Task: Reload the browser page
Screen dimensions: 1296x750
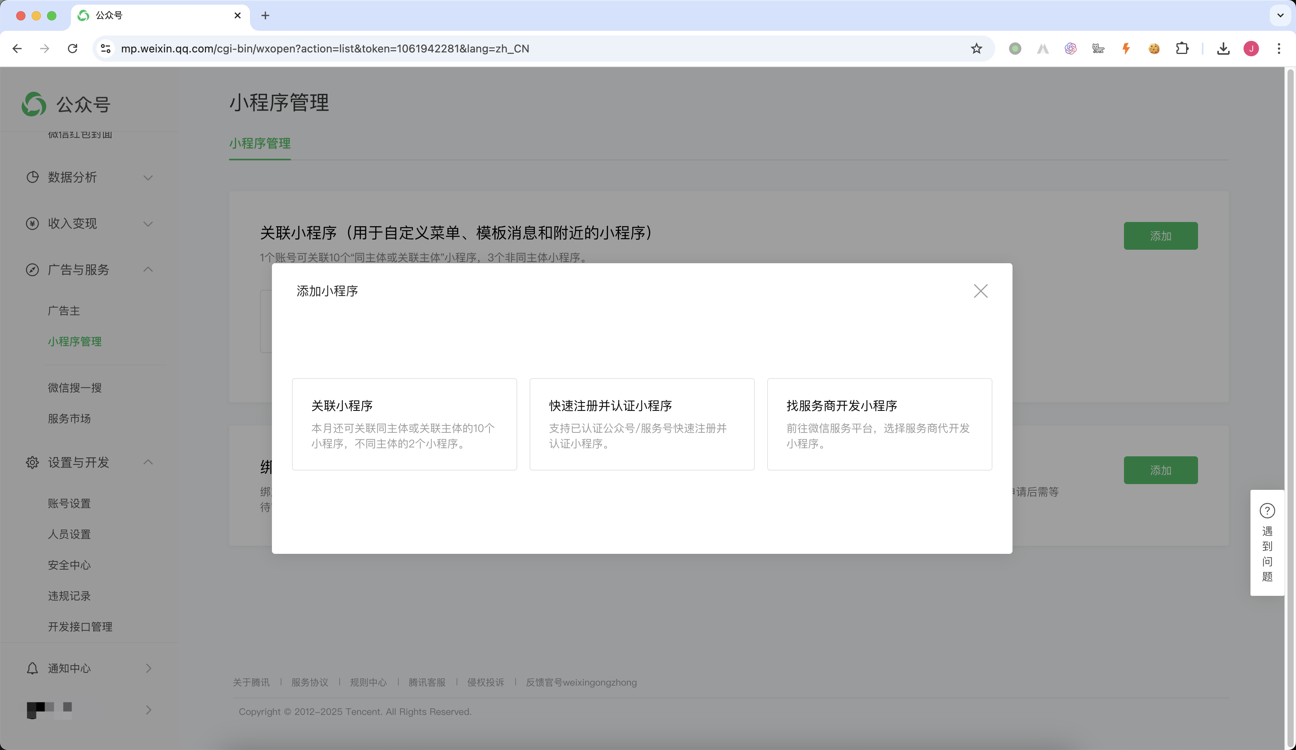Action: pos(73,48)
